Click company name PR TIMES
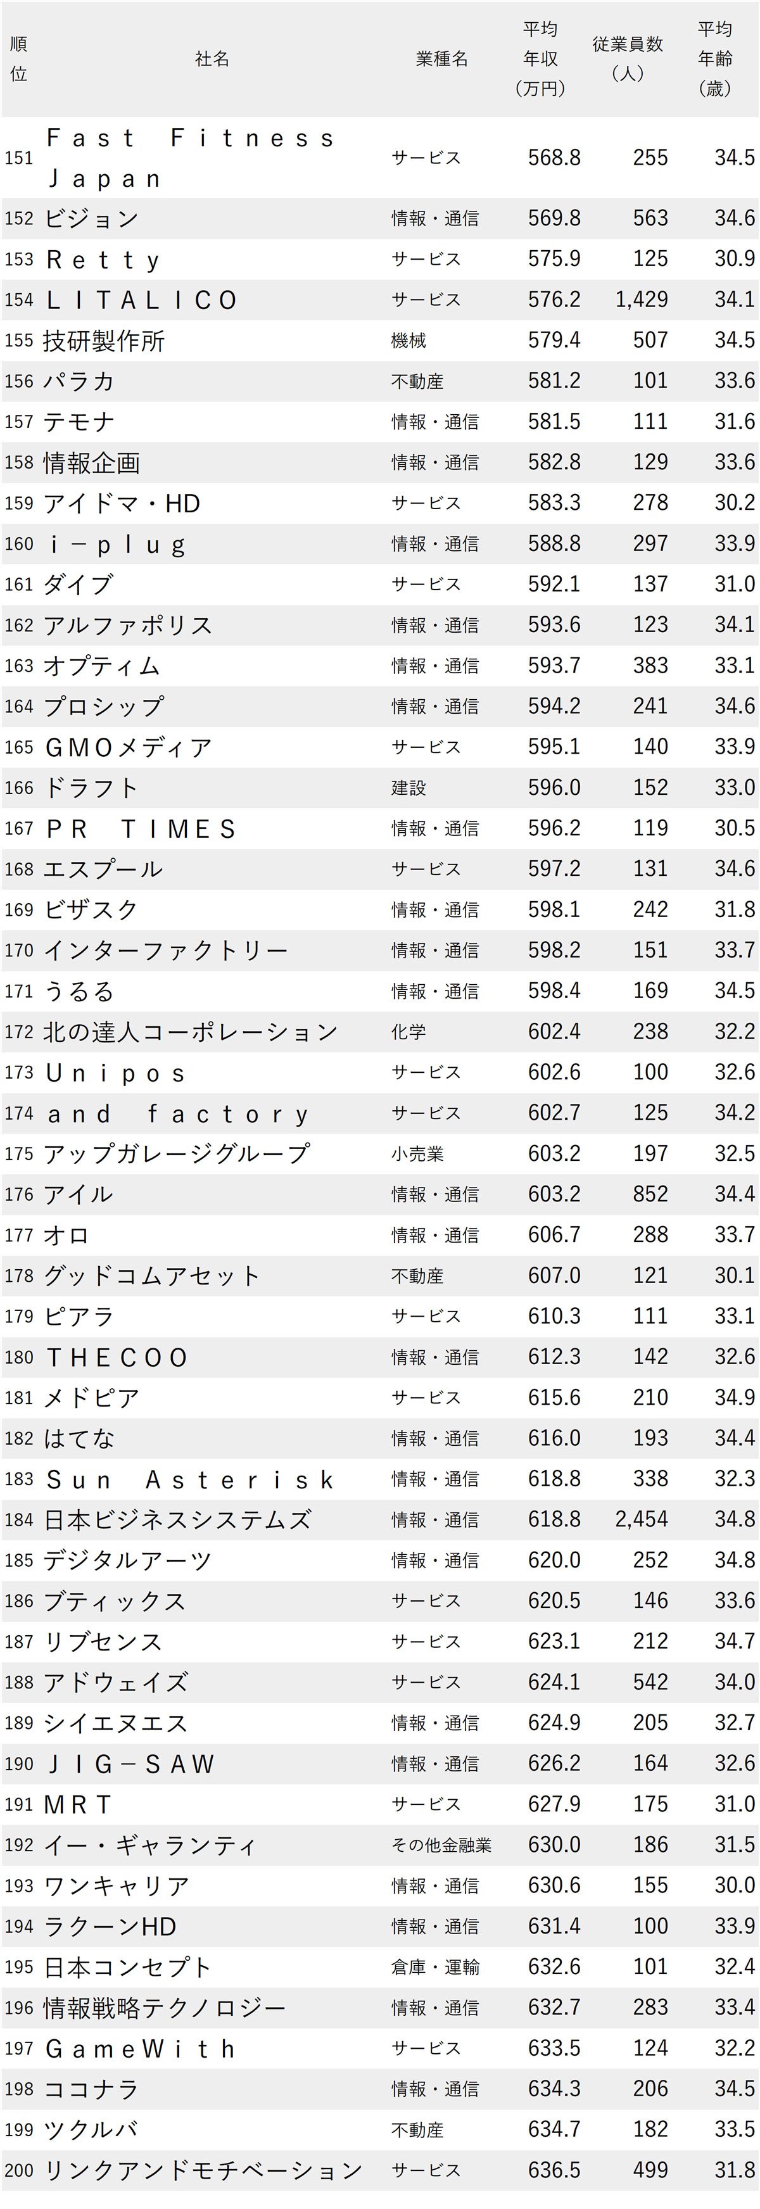This screenshot has width=760, height=2209. (x=141, y=828)
